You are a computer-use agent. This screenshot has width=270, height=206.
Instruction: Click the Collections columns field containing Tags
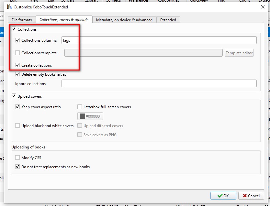159,40
